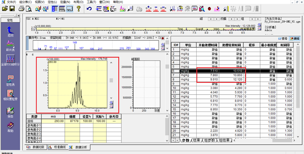Click the yellow question mark help icon

pyautogui.click(x=78, y=8)
